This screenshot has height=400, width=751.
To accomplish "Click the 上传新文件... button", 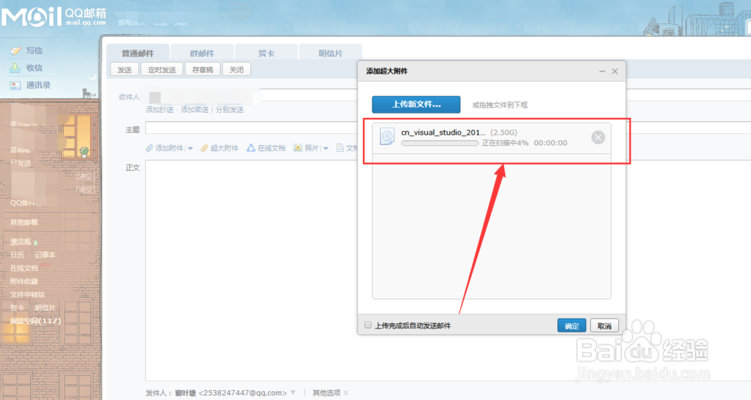I will point(416,104).
